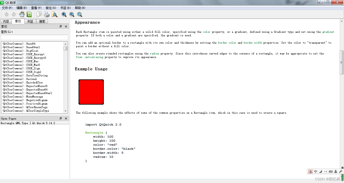Viewport: 344px width, 183px height.
Task: Toggle Chinese/English input with 中 icon
Action: tap(316, 171)
